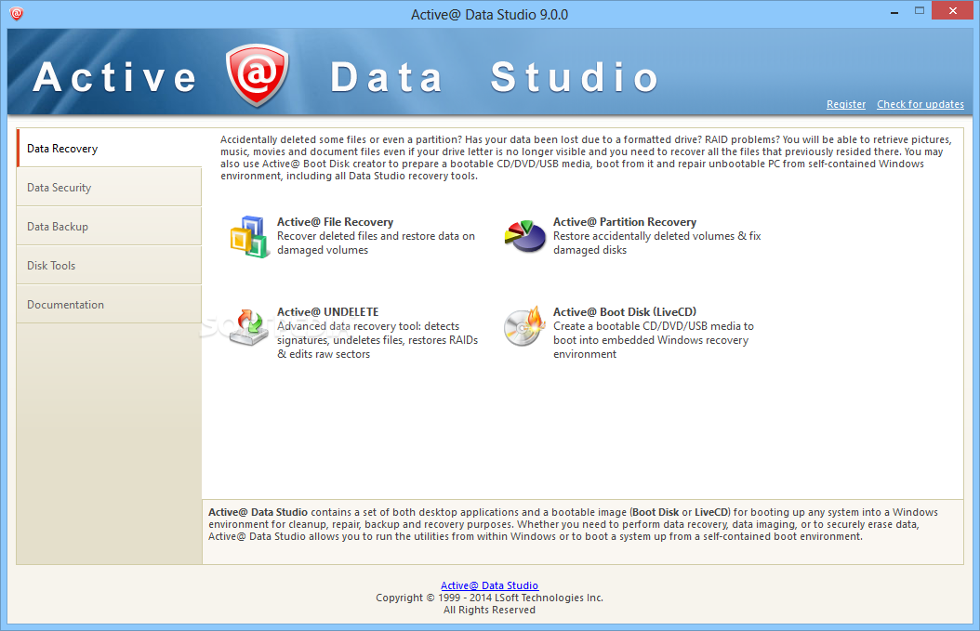Click the Boot Disk flaming CD icon
Image resolution: width=980 pixels, height=631 pixels.
(x=524, y=327)
